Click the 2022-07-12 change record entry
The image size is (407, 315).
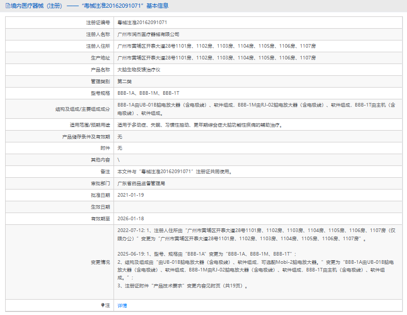click(x=256, y=235)
